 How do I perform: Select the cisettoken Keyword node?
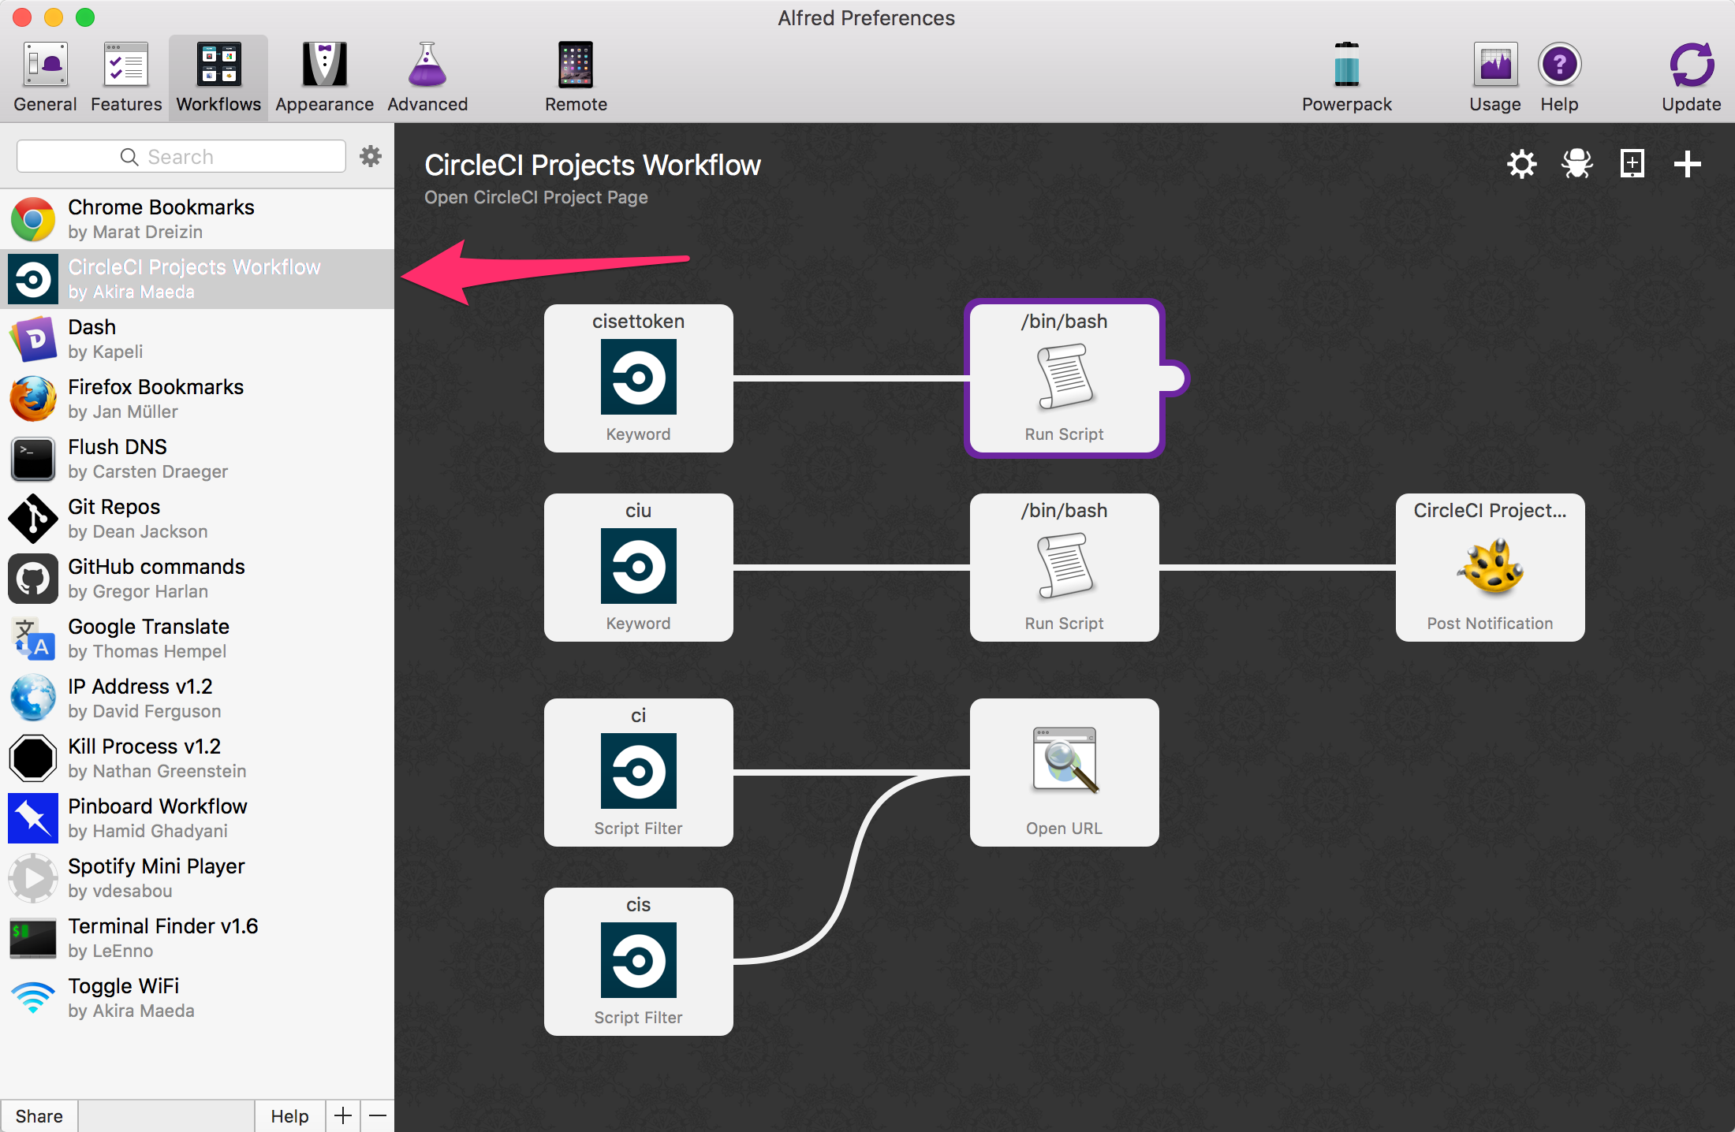click(638, 378)
